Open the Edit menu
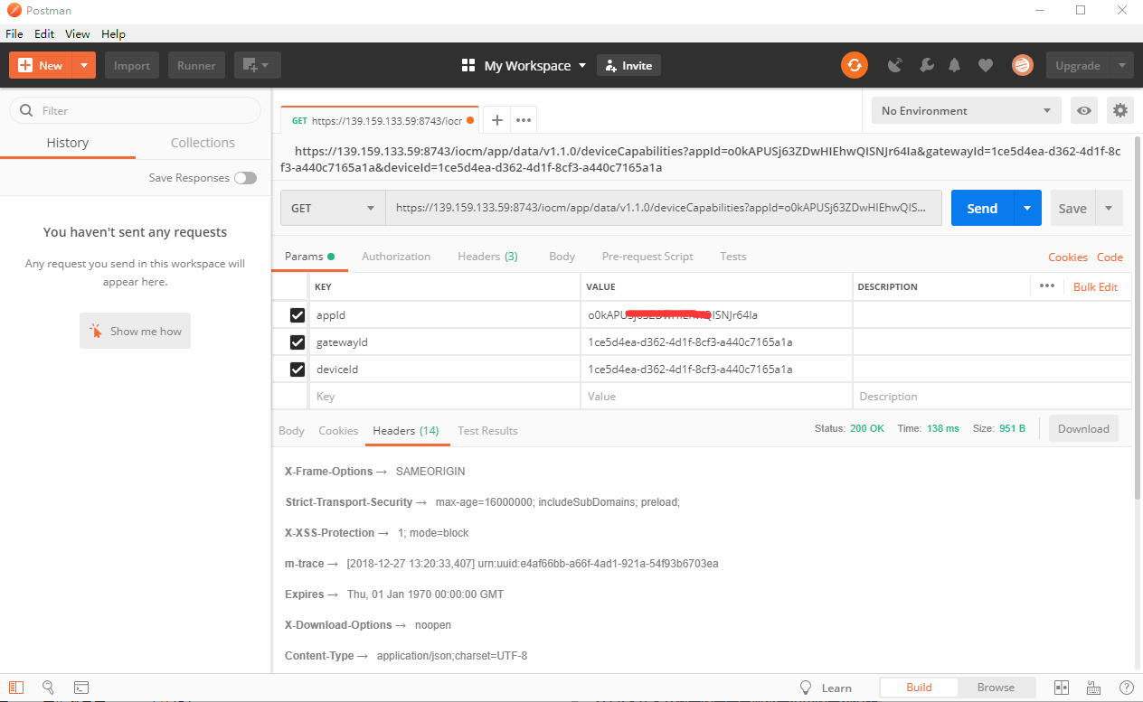The height and width of the screenshot is (702, 1143). (44, 33)
